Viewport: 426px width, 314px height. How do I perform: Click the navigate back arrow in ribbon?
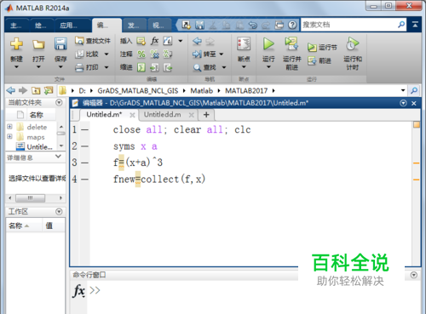[197, 41]
